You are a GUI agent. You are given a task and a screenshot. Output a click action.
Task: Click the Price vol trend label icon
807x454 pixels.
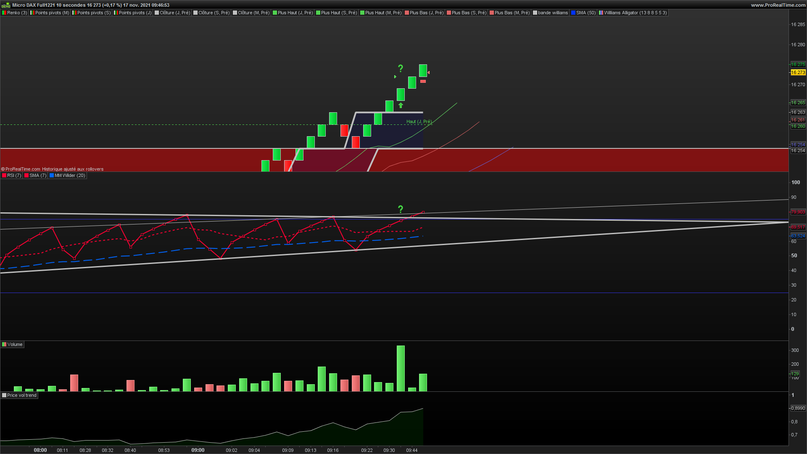(4, 396)
